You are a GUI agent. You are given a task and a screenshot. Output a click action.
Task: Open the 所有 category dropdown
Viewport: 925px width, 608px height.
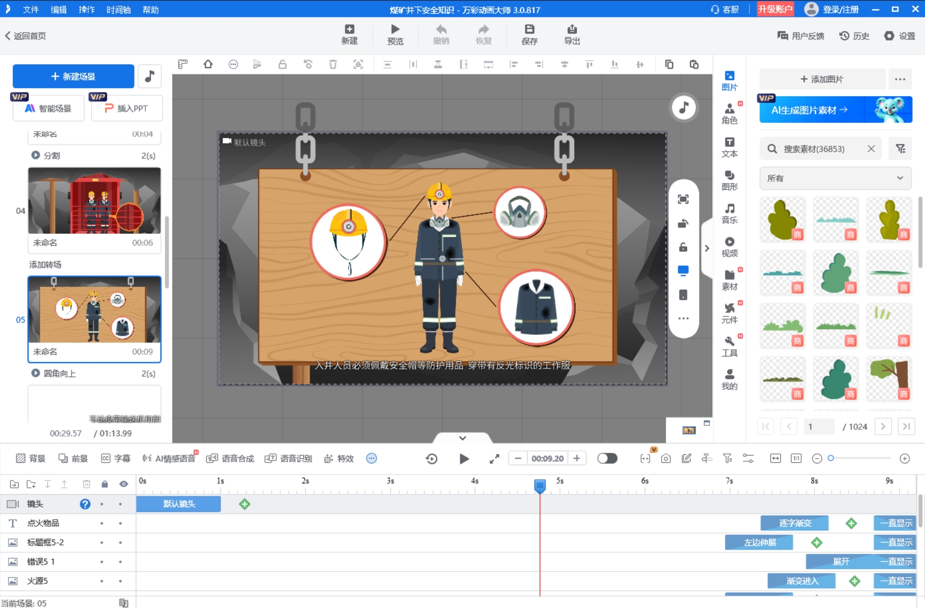coord(835,178)
